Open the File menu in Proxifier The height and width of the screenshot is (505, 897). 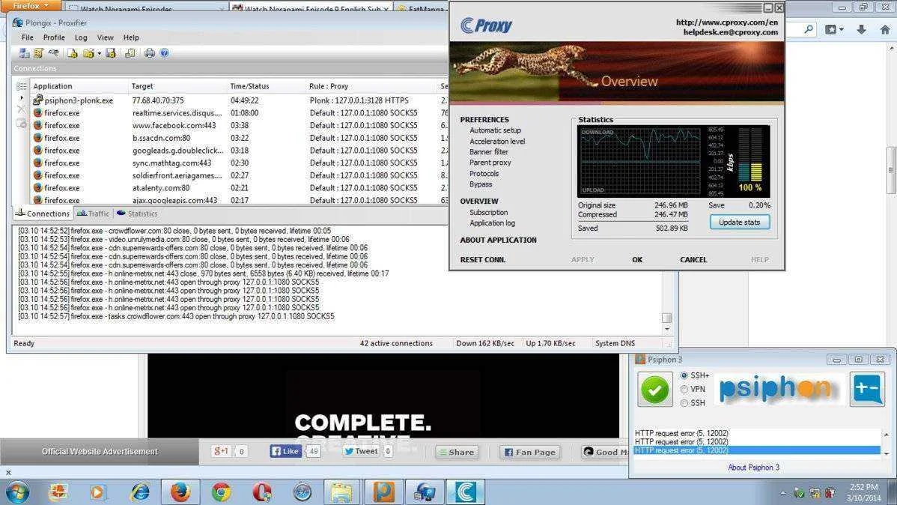point(28,37)
